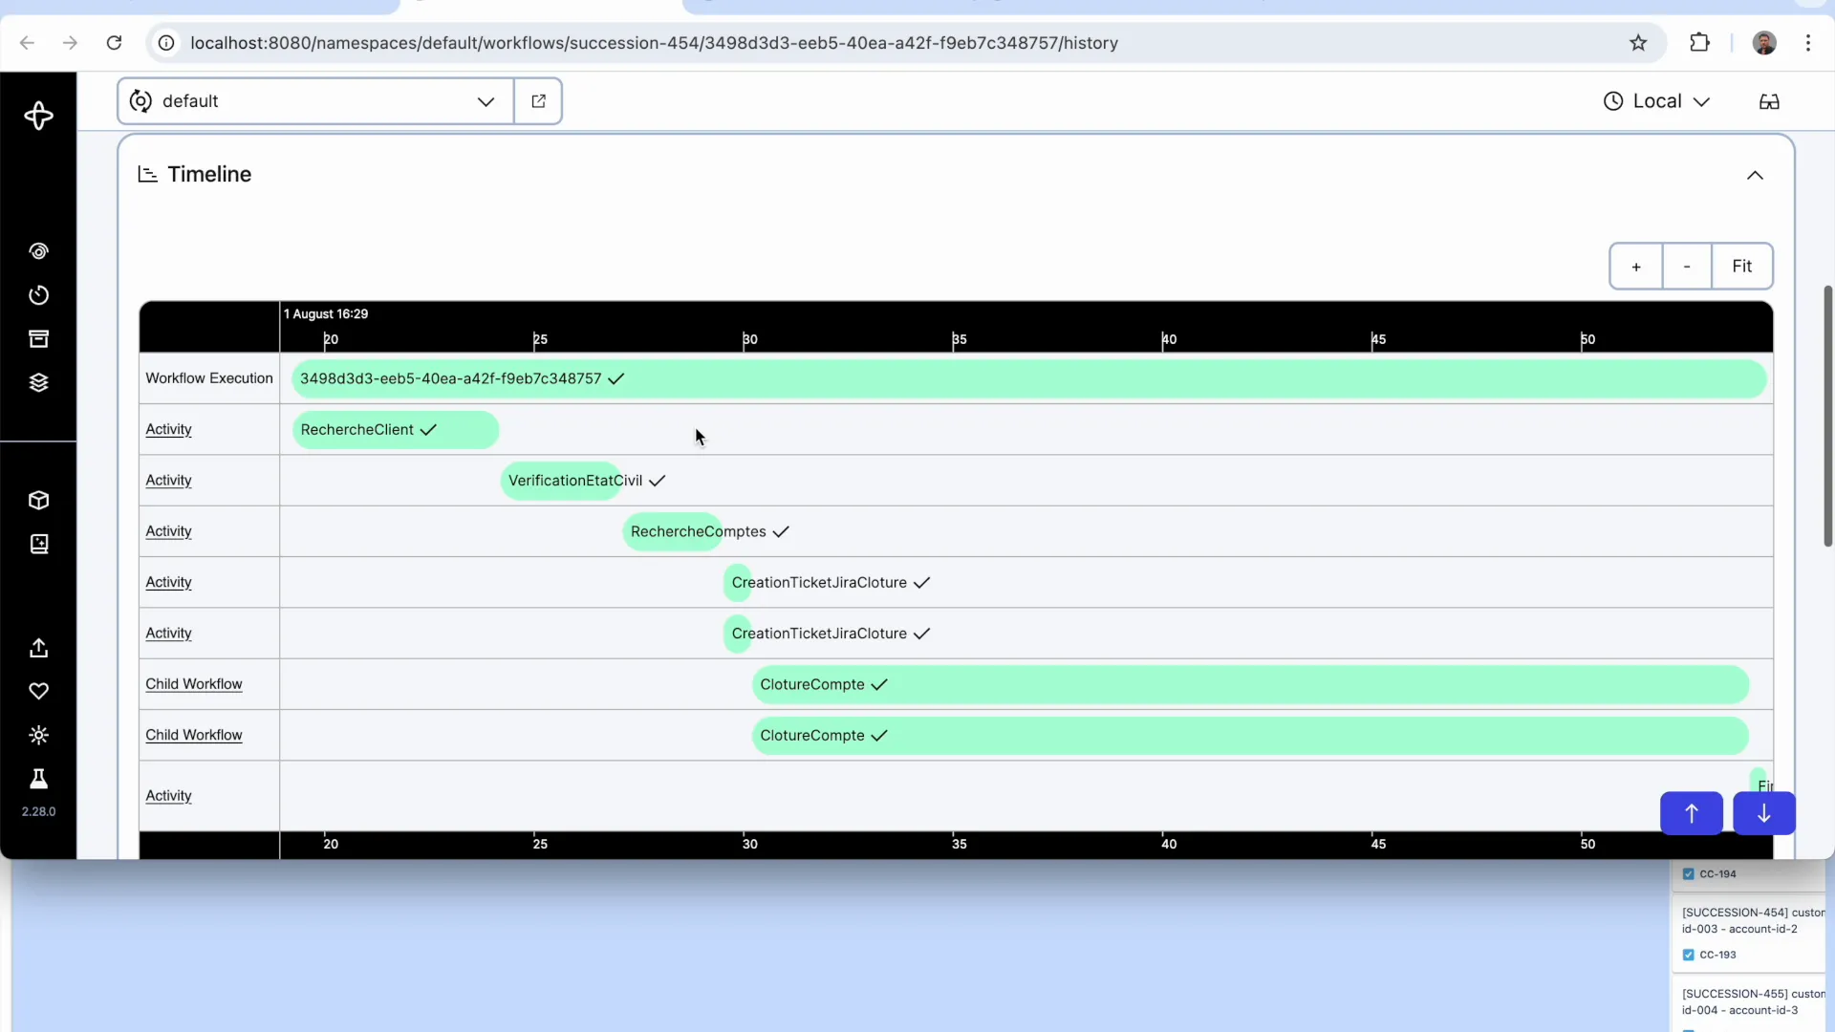Click the Import upload icon in the sidebar

[38, 648]
